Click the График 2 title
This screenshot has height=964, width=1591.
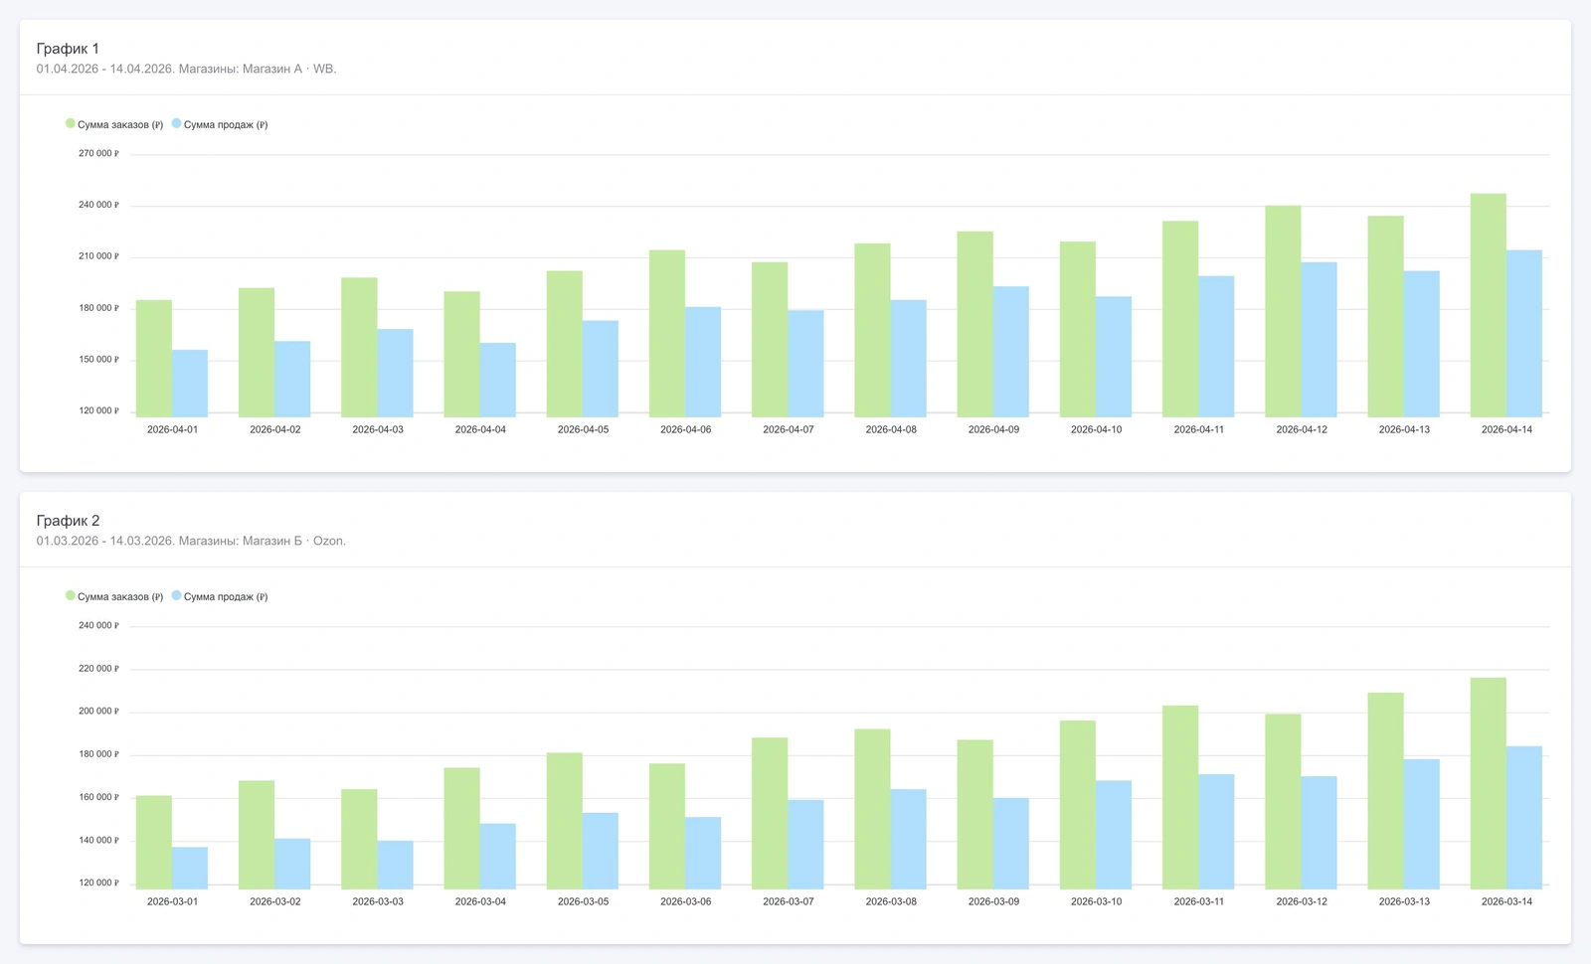pyautogui.click(x=68, y=521)
